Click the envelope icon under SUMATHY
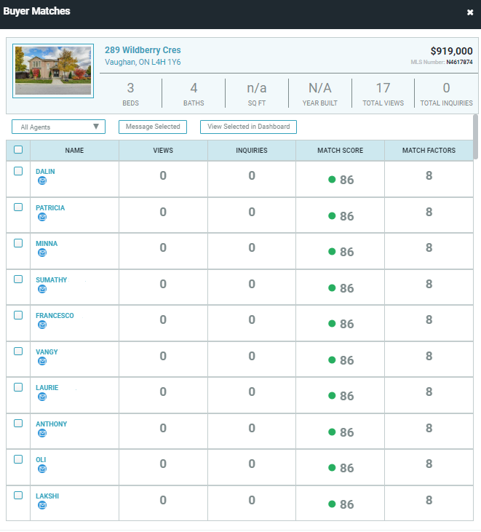481x532 pixels. point(42,289)
